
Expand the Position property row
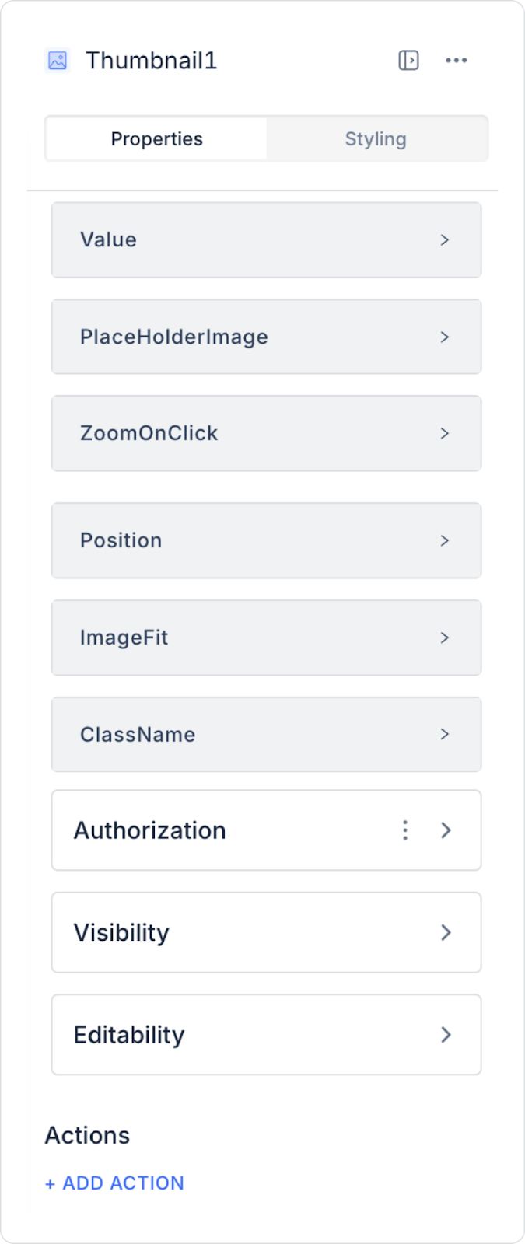coord(265,540)
